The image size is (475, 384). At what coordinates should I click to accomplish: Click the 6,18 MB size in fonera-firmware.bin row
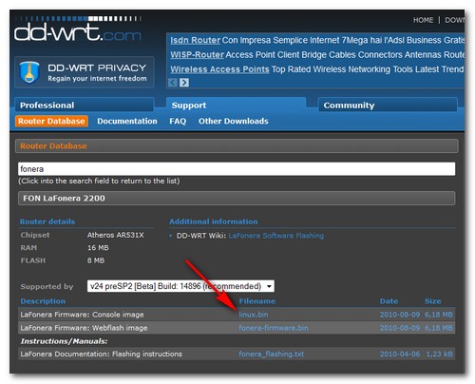coord(439,328)
